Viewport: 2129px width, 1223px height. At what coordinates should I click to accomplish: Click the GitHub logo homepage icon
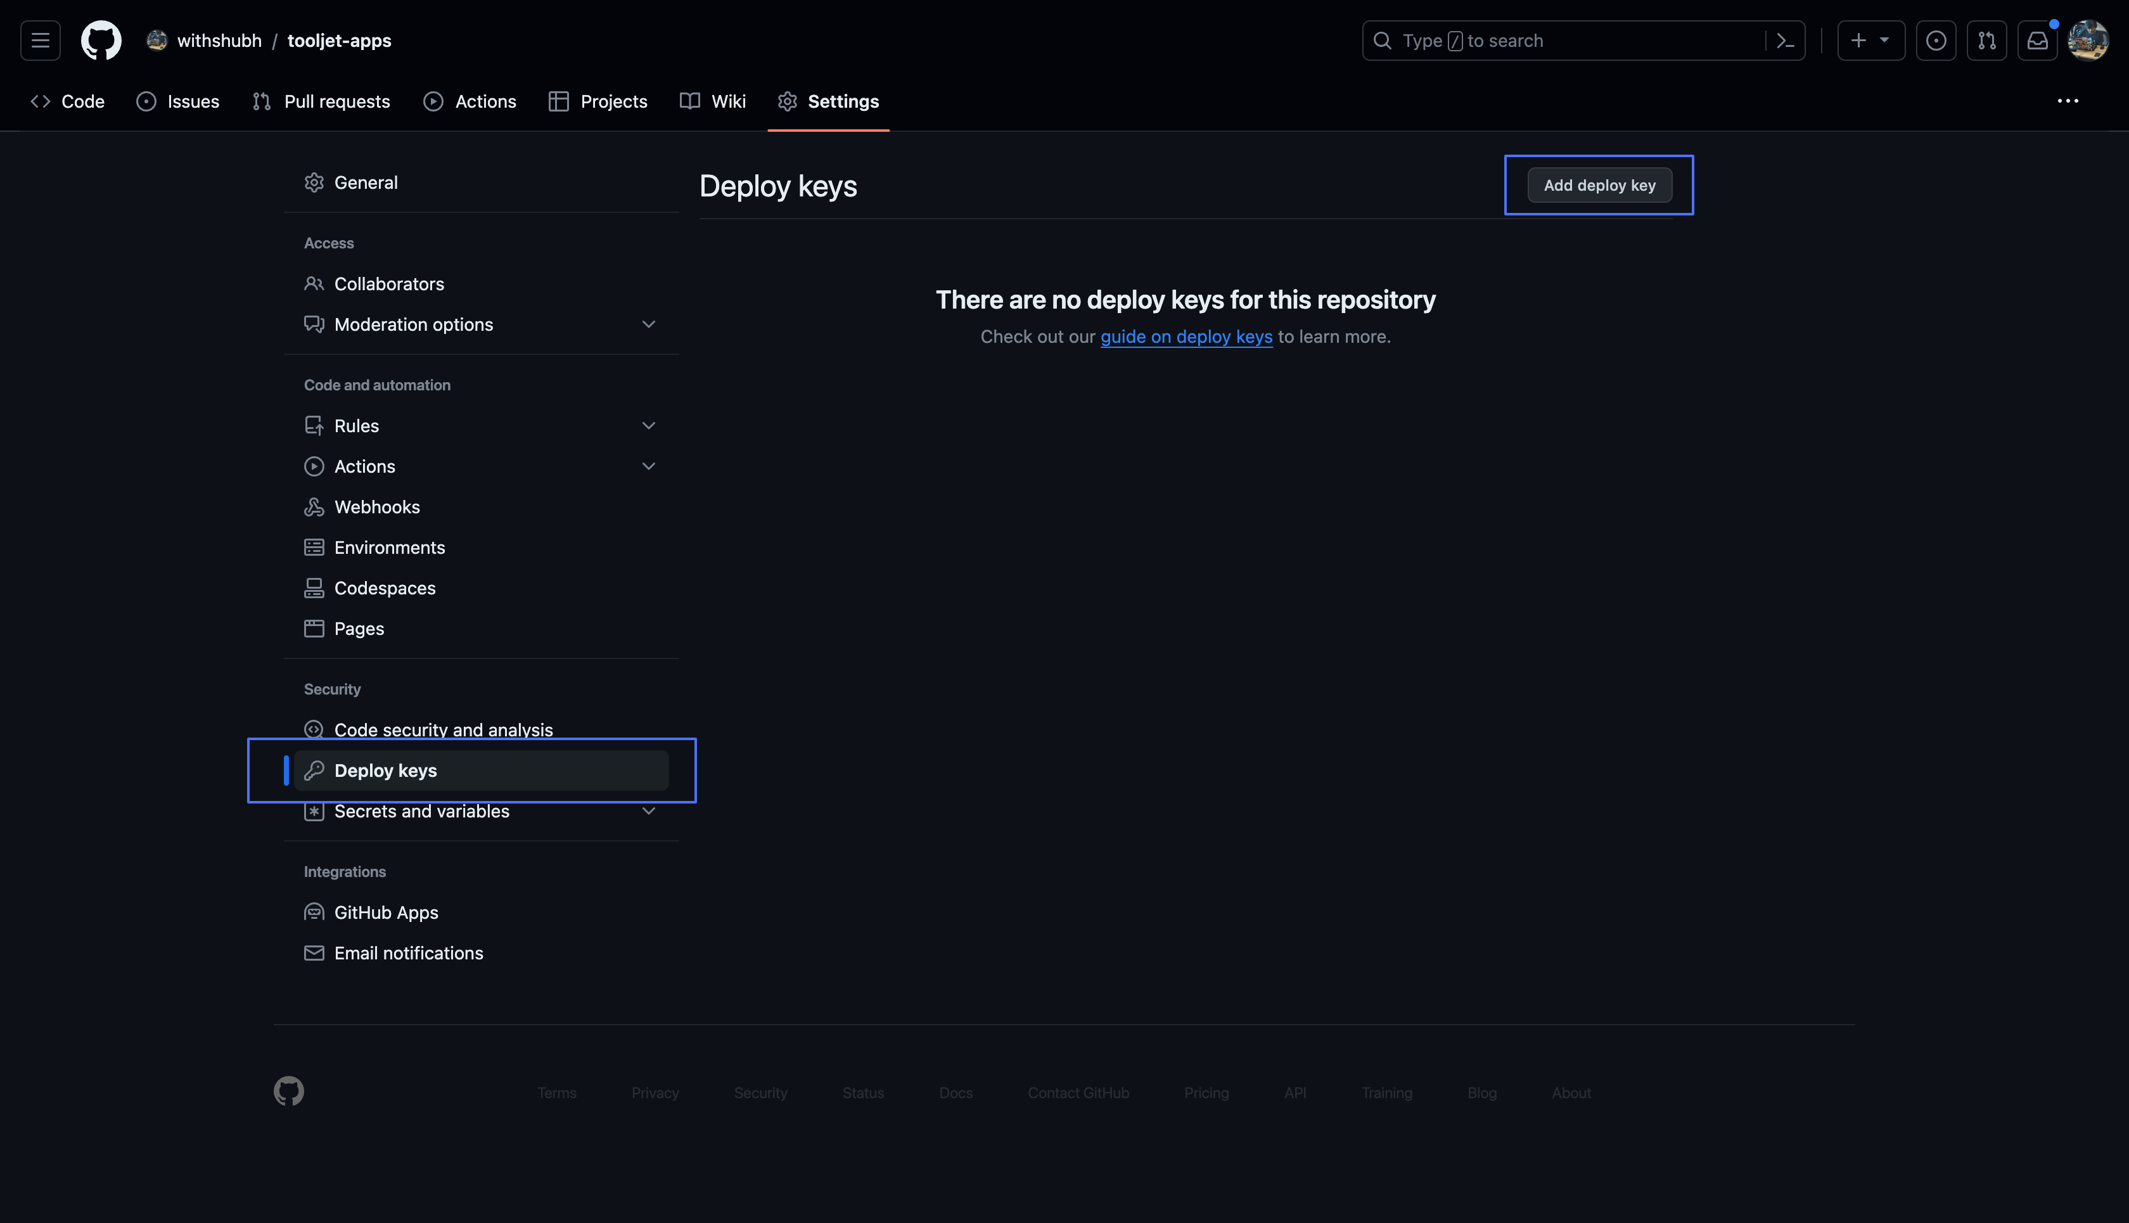tap(101, 41)
